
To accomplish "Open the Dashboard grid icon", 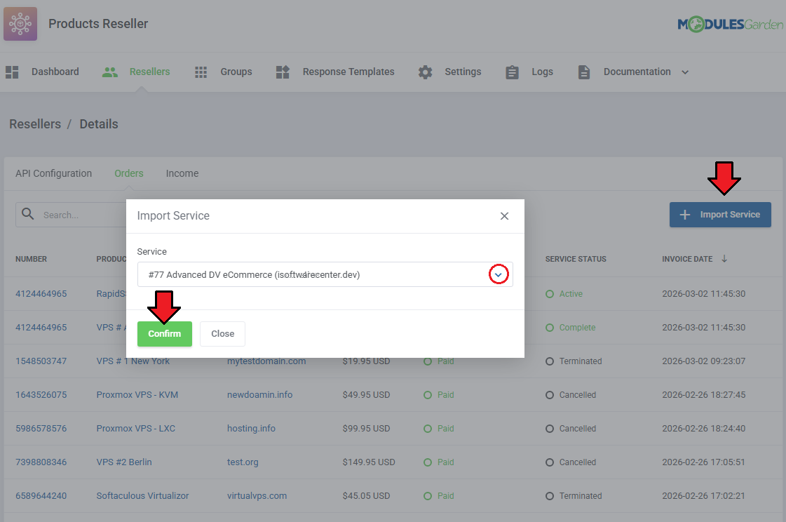I will coord(12,72).
